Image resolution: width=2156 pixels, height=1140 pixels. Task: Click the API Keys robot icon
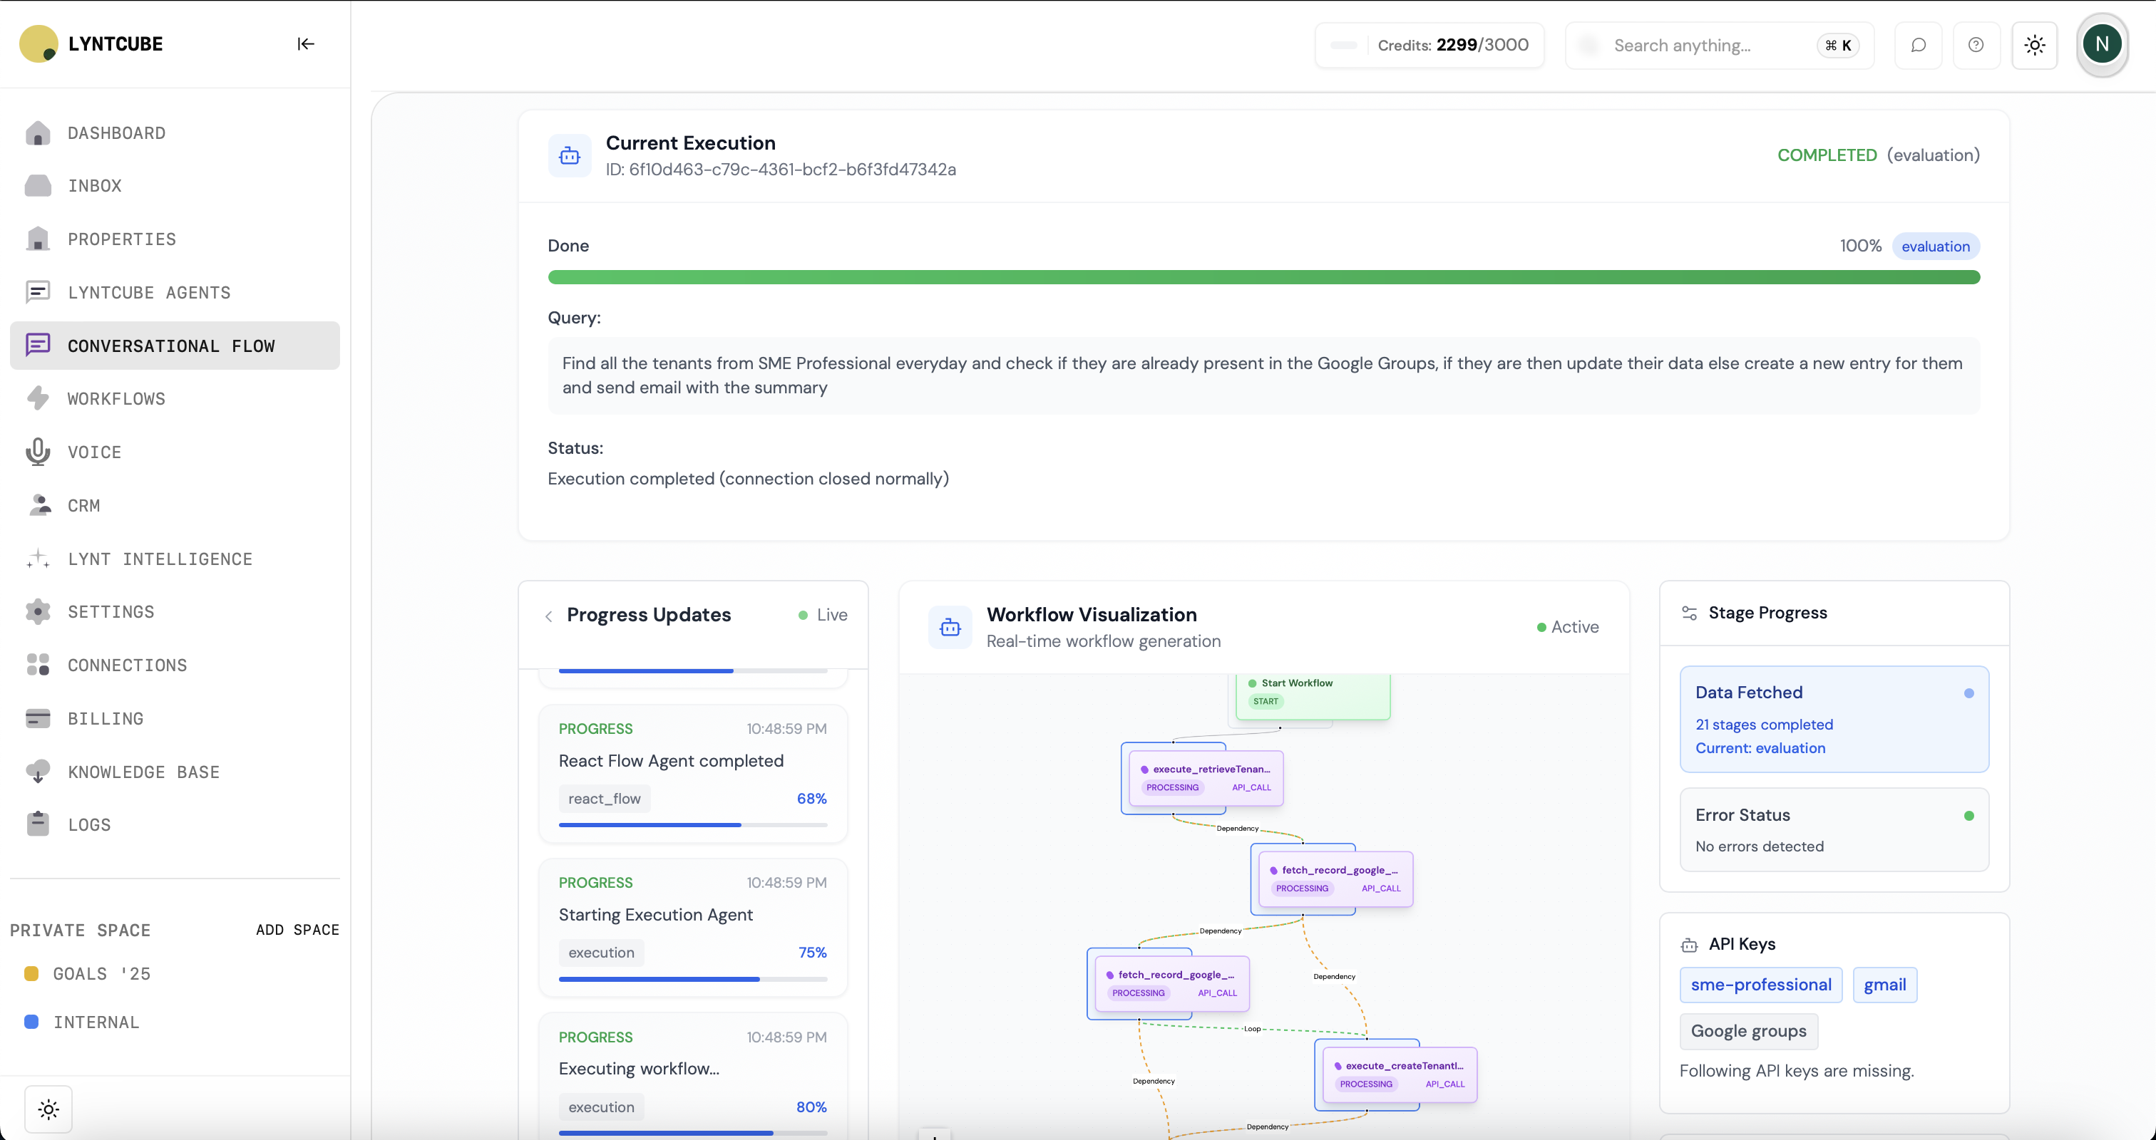click(x=1689, y=945)
